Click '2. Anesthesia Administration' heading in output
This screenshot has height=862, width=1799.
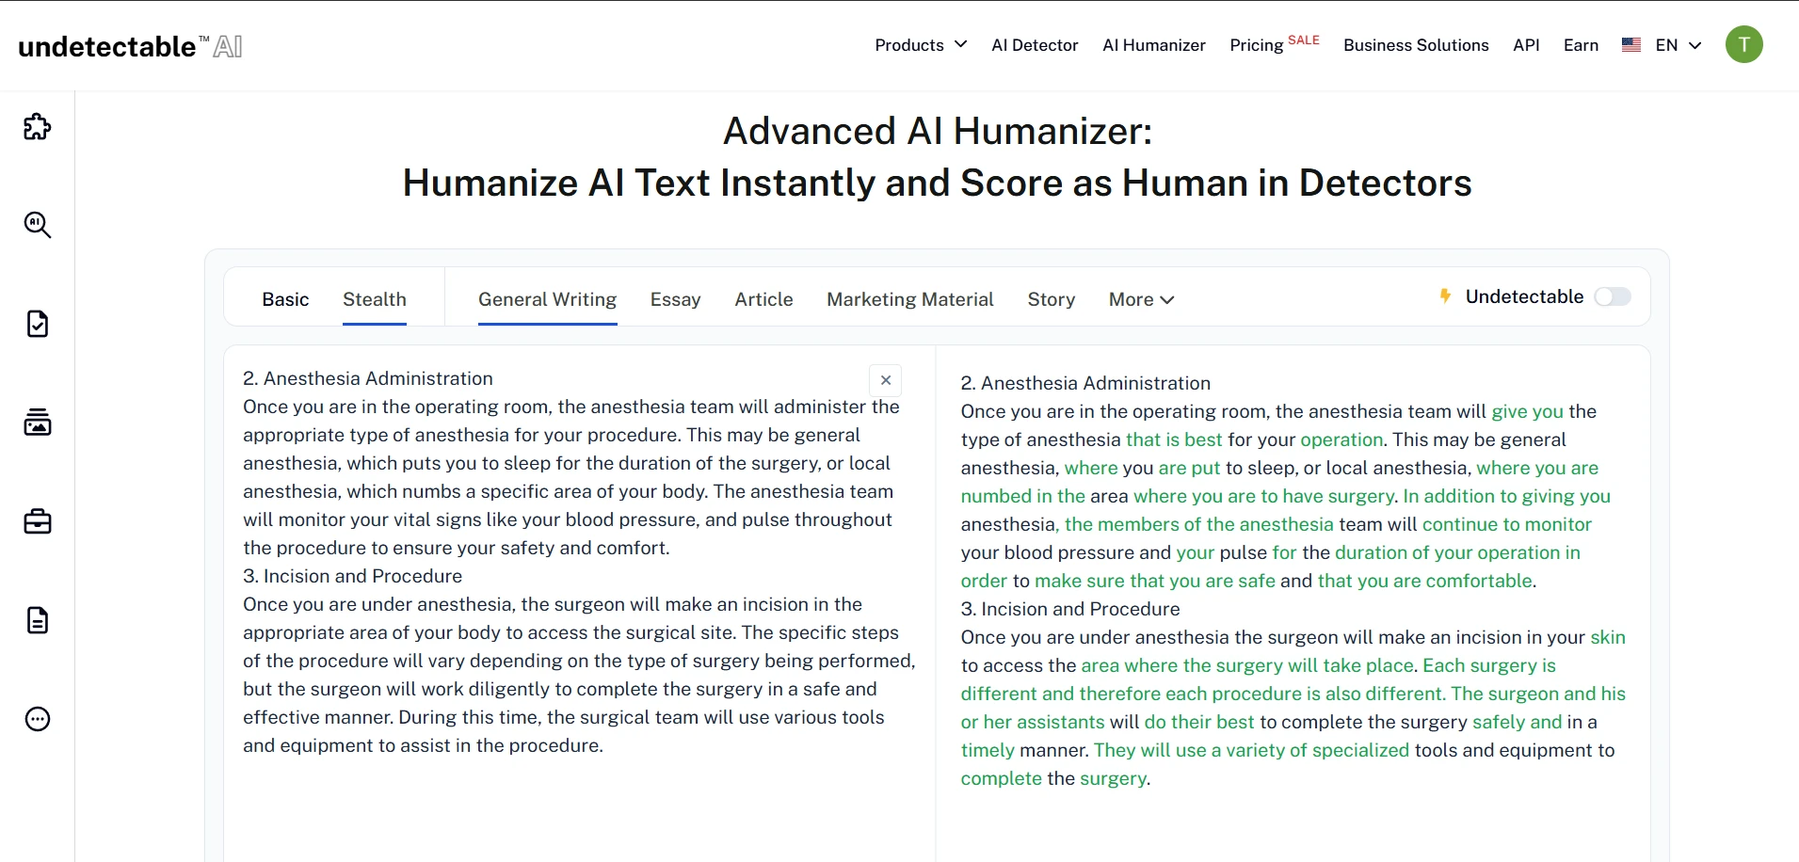tap(1085, 383)
